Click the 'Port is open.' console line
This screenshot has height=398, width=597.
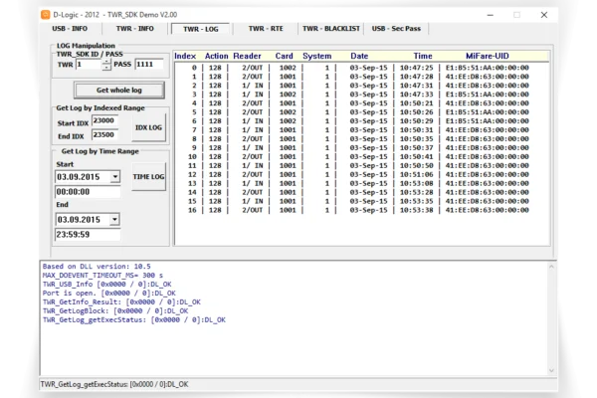108,294
